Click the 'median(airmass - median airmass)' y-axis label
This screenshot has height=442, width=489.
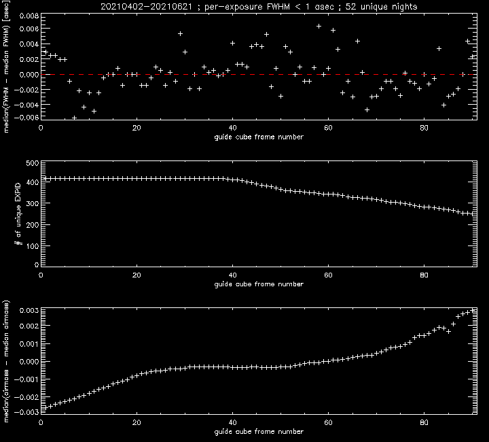6,362
